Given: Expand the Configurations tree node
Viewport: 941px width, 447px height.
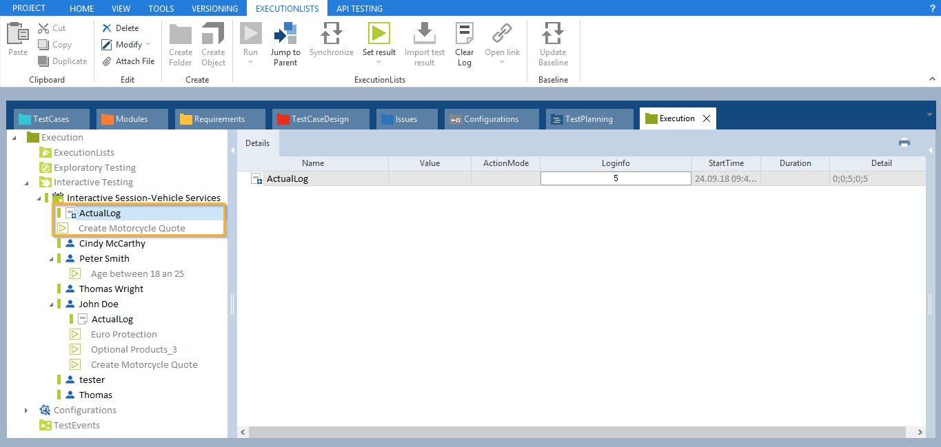Looking at the screenshot, I should [x=26, y=410].
